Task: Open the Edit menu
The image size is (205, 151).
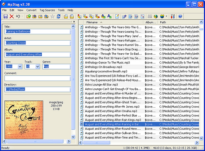Action: pos(12,10)
